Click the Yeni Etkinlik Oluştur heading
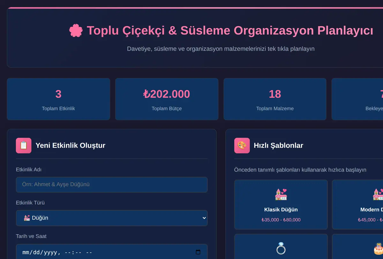Screen dimensions: 383x259 pos(71,146)
